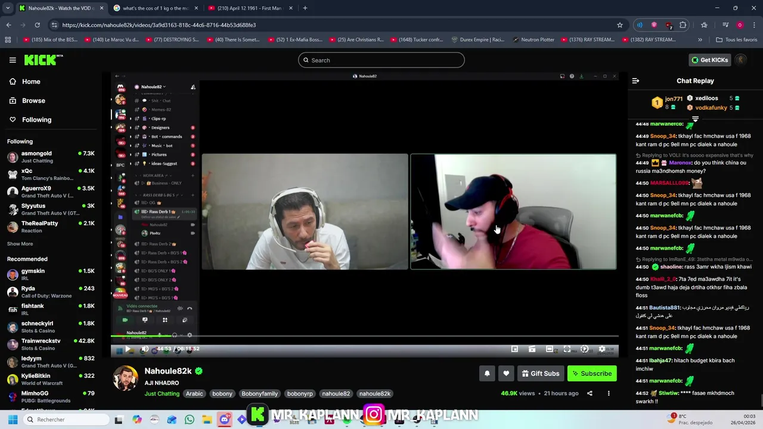Collapse the Chat Replay panel
Screen dimensions: 763x429
tap(635, 81)
